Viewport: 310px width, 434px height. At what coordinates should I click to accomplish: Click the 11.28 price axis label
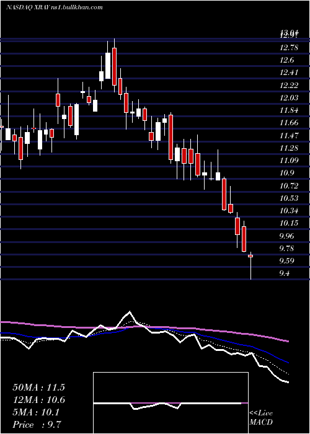tap(289, 148)
